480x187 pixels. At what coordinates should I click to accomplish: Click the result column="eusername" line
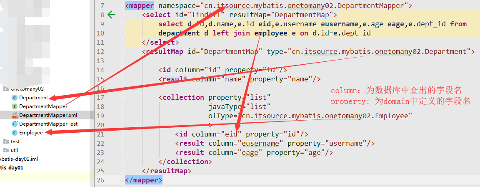click(275, 144)
